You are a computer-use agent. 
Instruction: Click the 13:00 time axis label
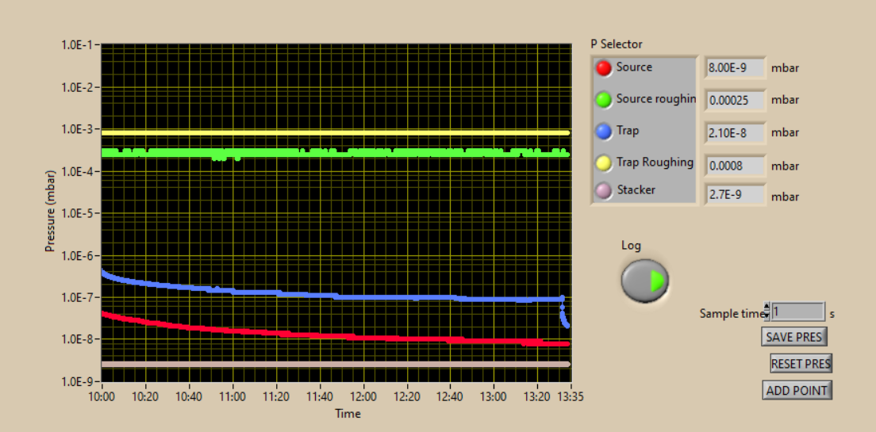pos(494,397)
